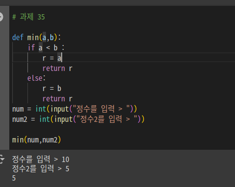Click the comment line '# 과제 35'
Viewport: 235px width, 187px height.
click(28, 17)
